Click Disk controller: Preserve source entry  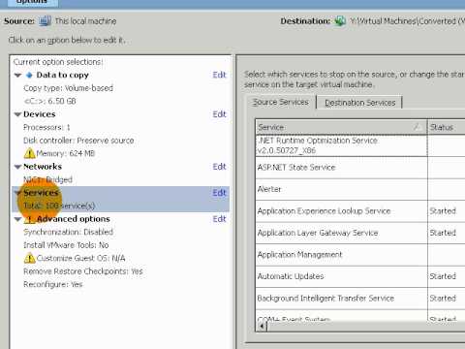click(78, 141)
